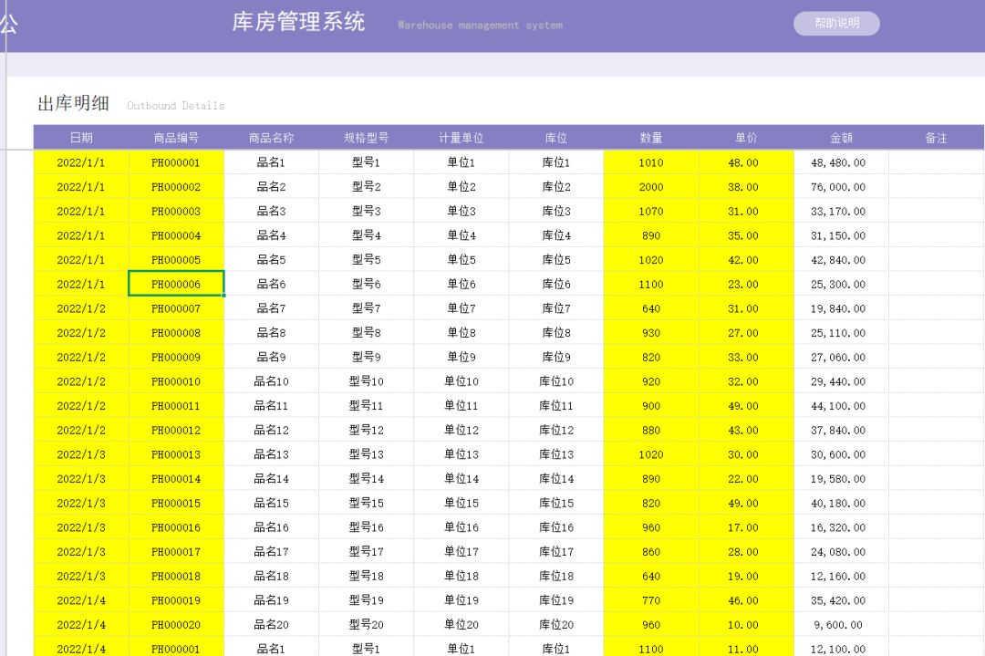Click the empty 备注 cell for PH000003
Screen dimensions: 985x656
point(936,211)
